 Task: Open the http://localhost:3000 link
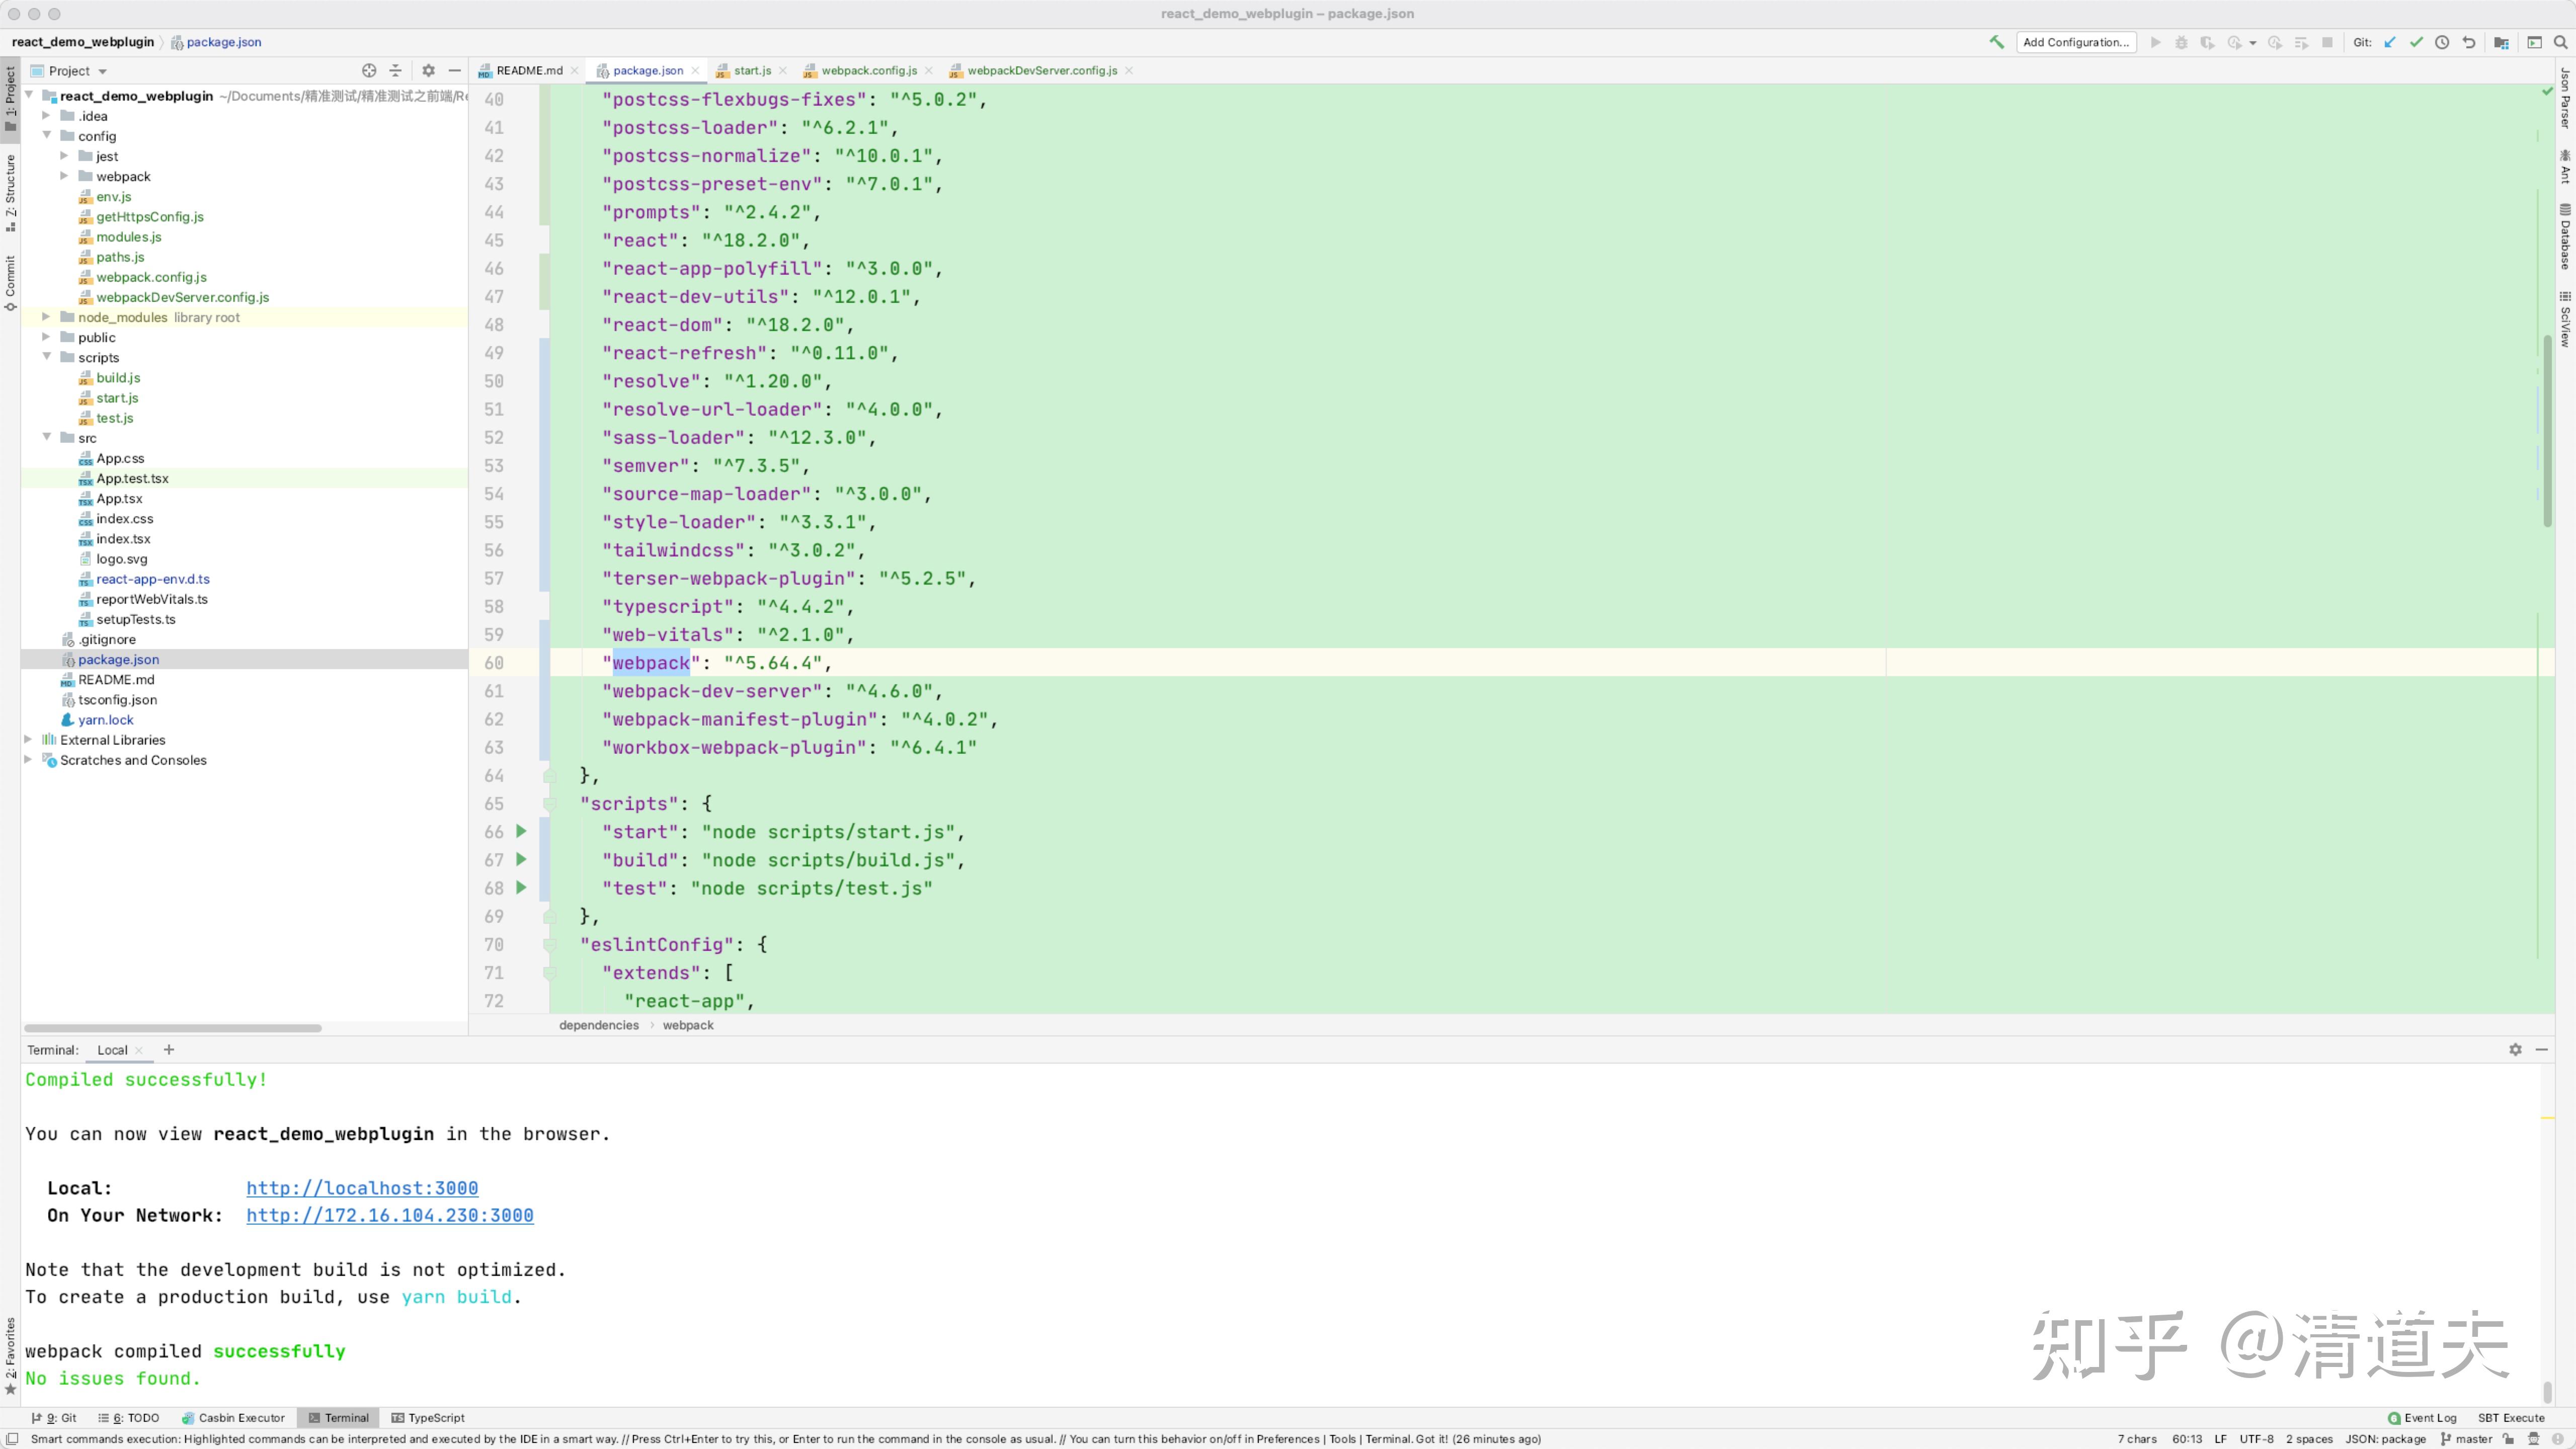[x=362, y=1187]
